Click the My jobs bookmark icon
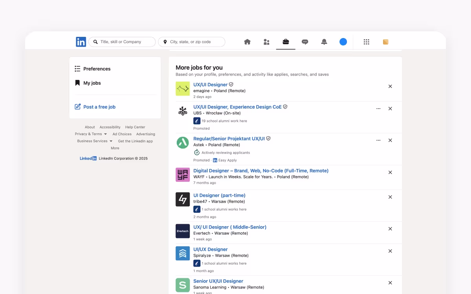Image resolution: width=471 pixels, height=294 pixels. (x=77, y=83)
